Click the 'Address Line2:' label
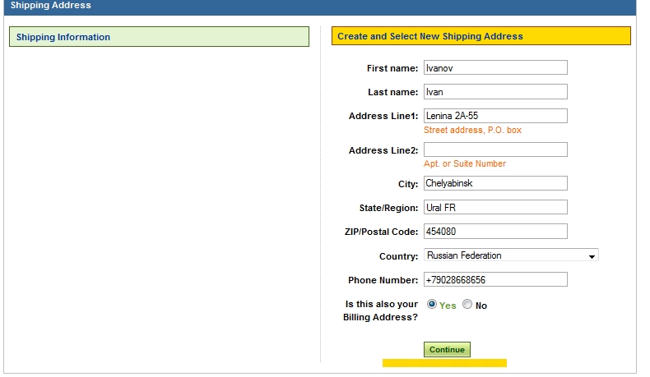 coord(383,150)
